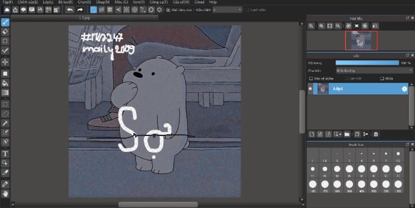This screenshot has height=208, width=415.
Task: Pick brush size 7 preset
Action: [x=386, y=156]
